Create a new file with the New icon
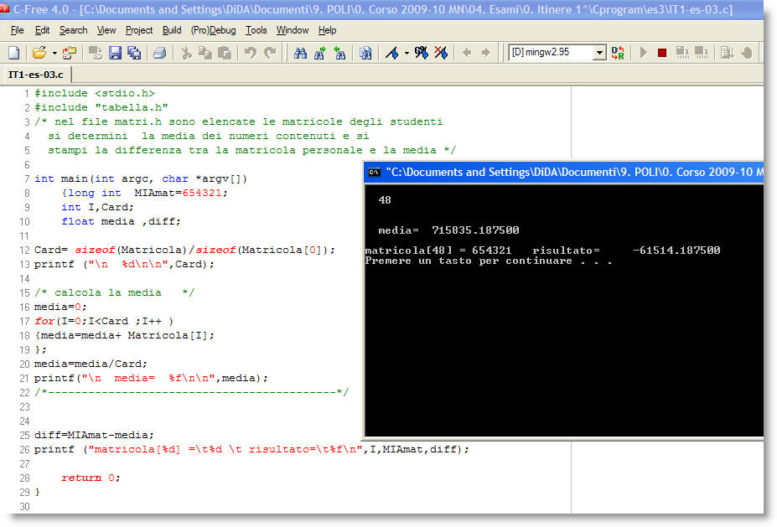The image size is (777, 527). click(x=14, y=53)
